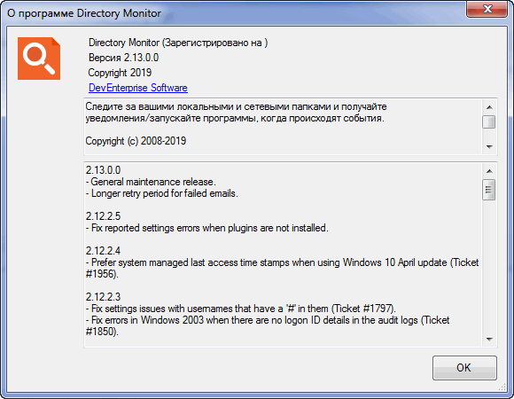Click 'Fix reported settings errors' changelog line
Image resolution: width=514 pixels, height=399 pixels.
pyautogui.click(x=207, y=228)
